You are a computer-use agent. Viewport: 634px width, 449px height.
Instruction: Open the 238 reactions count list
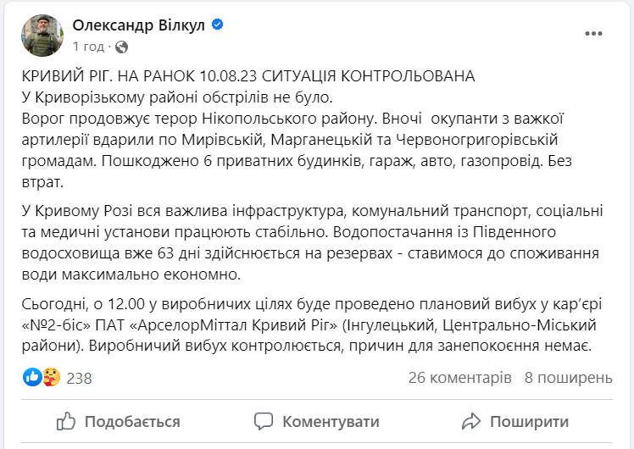point(79,377)
